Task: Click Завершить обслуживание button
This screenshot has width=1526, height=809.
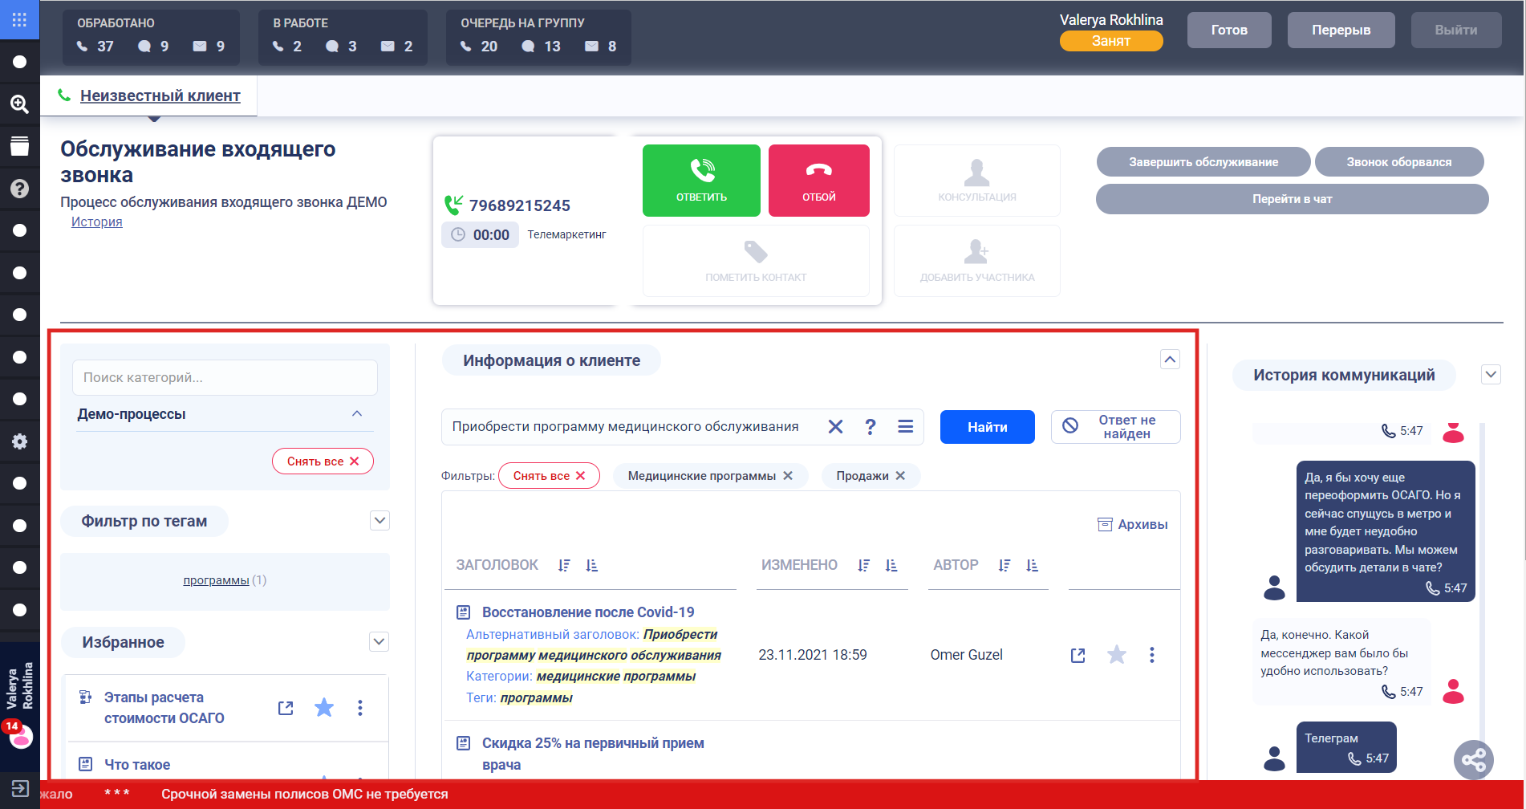Action: pos(1203,162)
